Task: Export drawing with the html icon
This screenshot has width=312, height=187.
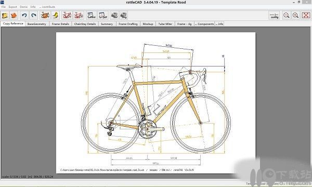Action: click(92, 15)
